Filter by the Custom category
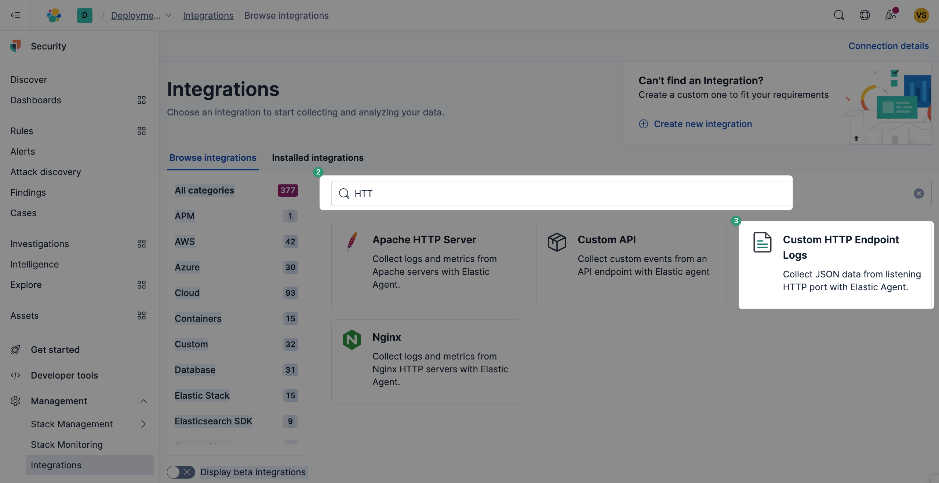This screenshot has height=483, width=939. [191, 344]
